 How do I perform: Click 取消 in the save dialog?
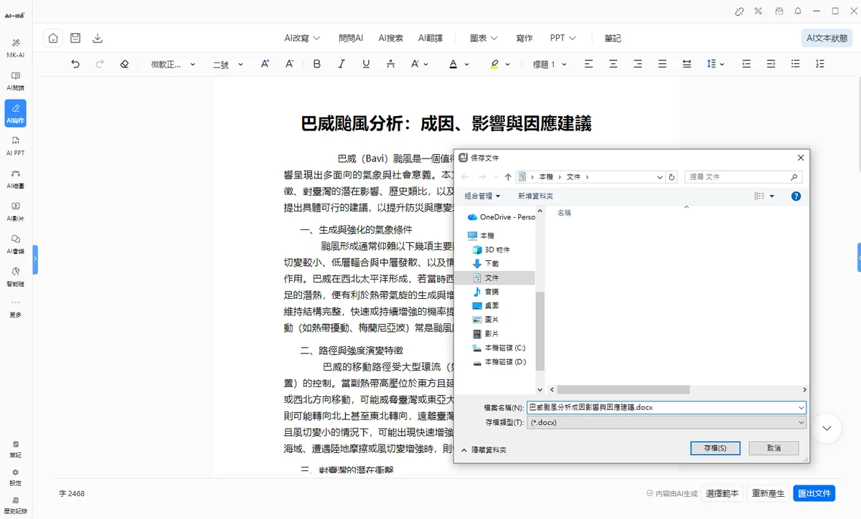pyautogui.click(x=773, y=447)
